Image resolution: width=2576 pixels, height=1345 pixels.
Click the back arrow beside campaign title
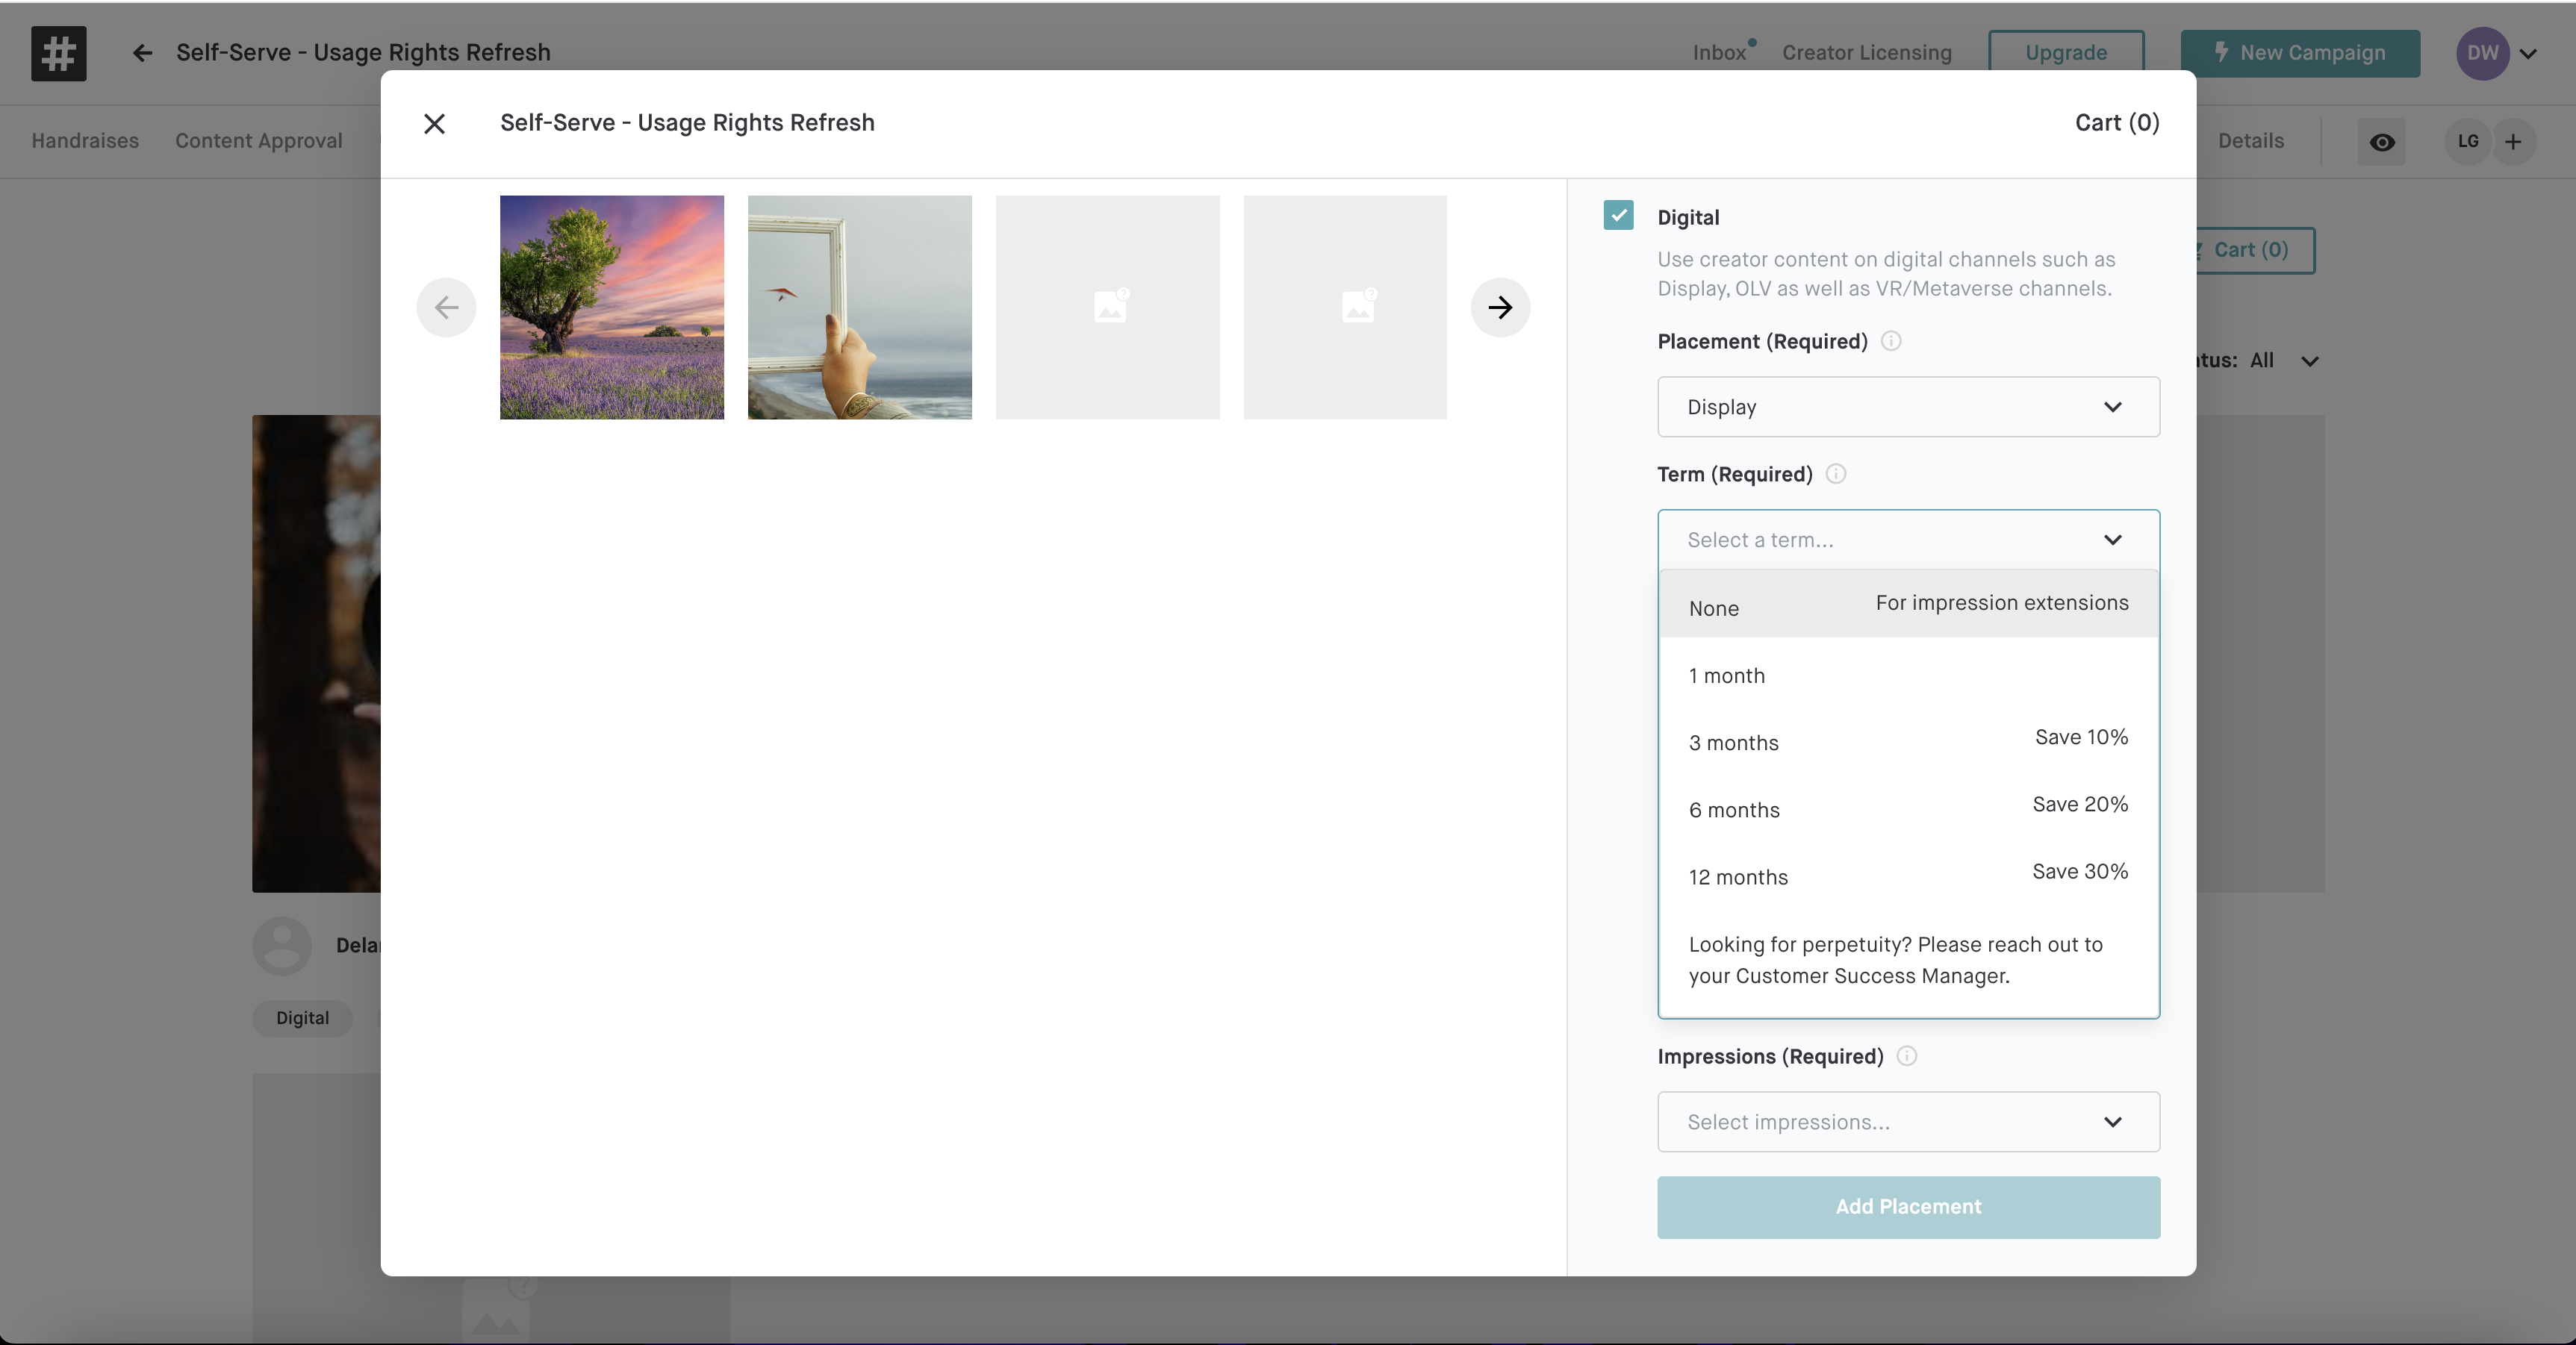pos(142,53)
